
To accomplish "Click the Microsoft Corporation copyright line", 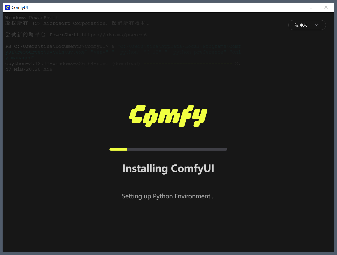I will tap(78, 23).
